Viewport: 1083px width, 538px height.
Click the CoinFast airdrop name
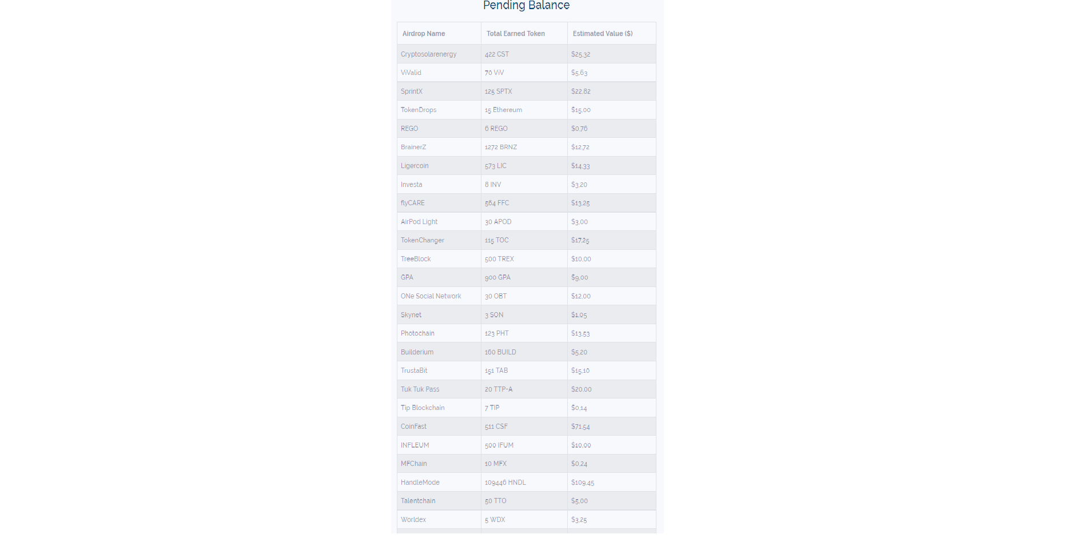[x=413, y=427]
